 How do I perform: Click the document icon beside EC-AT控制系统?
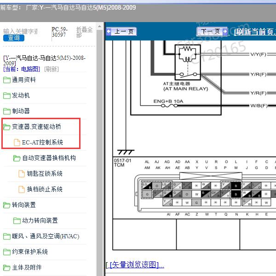pos(17,143)
